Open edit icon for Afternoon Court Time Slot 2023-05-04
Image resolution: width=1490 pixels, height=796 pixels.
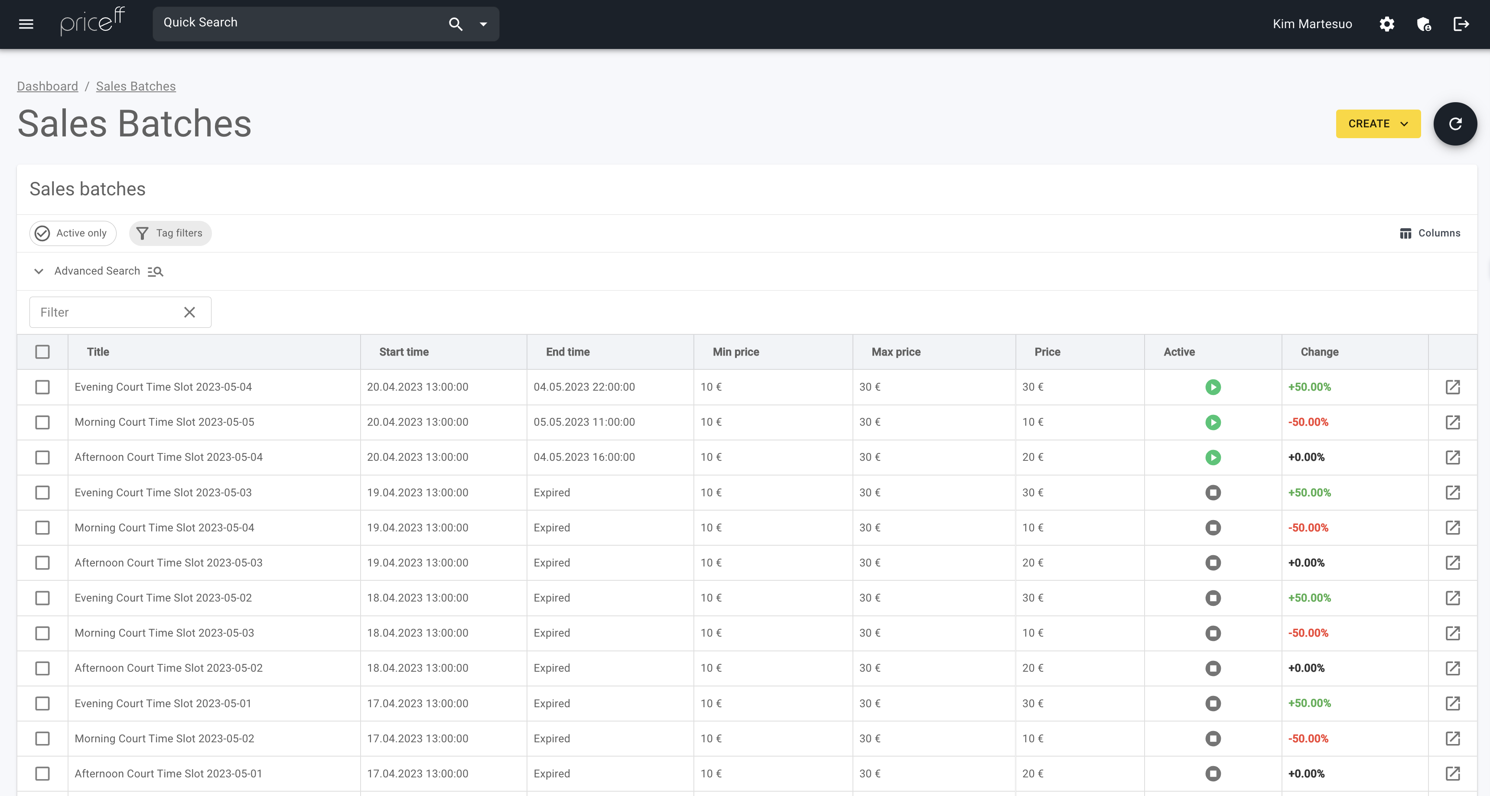pos(1452,457)
